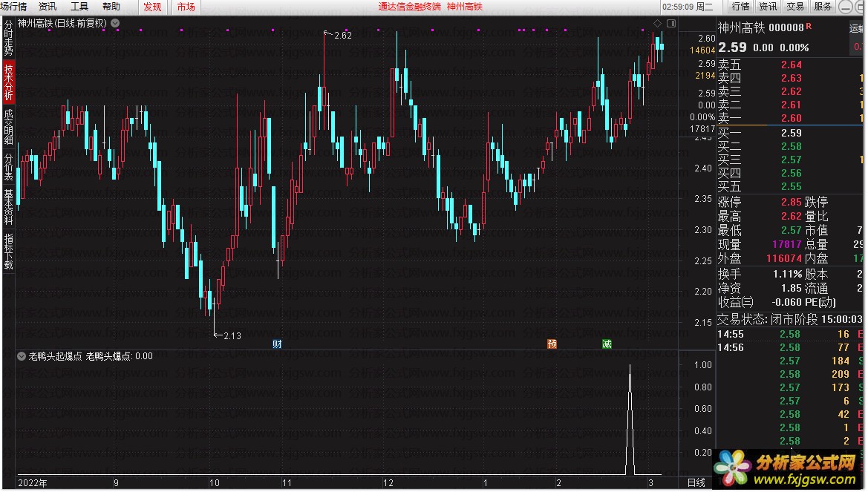Click the 2.13 low price label on chart
The height and width of the screenshot is (492, 868).
point(232,336)
